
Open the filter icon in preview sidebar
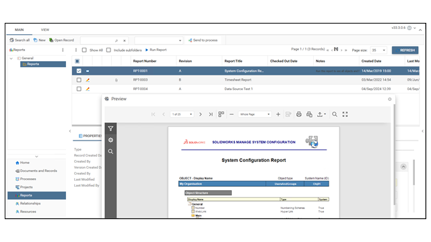(x=110, y=128)
